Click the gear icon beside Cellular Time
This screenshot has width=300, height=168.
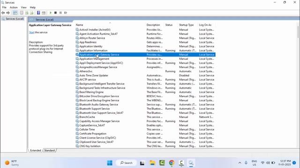77,129
